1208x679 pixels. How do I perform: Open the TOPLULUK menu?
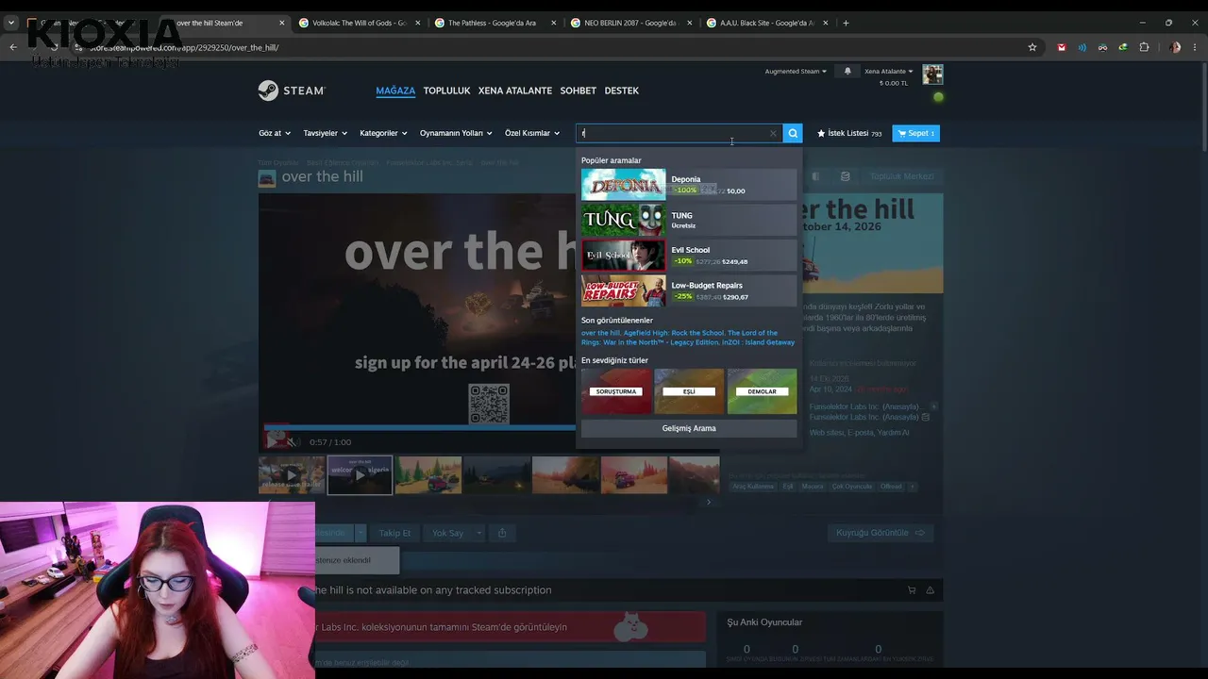446,91
